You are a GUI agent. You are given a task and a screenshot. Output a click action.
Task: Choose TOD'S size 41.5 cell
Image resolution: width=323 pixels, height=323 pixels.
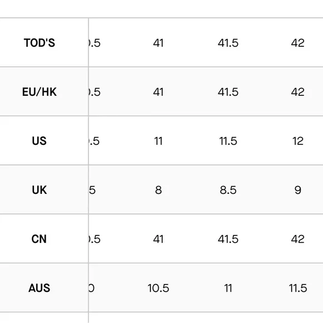point(228,43)
